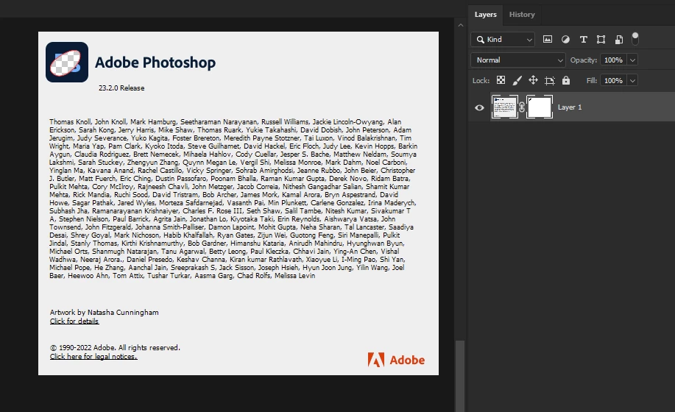Click Artwork by Natasha Cunningham text
The image size is (675, 412).
105,312
